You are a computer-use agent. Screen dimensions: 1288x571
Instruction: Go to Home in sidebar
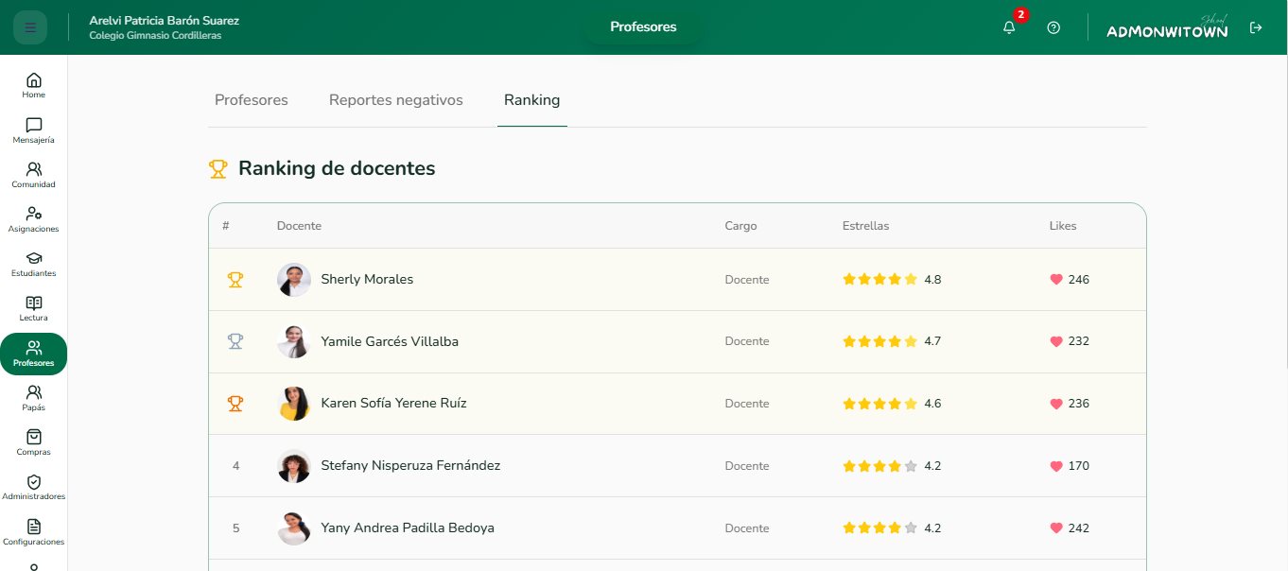coord(34,85)
